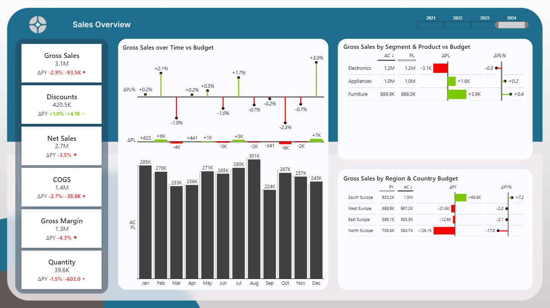Select year 2024 in the year slicer
550x308 pixels.
pos(511,25)
